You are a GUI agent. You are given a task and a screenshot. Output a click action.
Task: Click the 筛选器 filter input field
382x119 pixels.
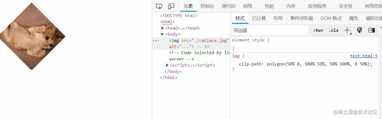pos(270,30)
